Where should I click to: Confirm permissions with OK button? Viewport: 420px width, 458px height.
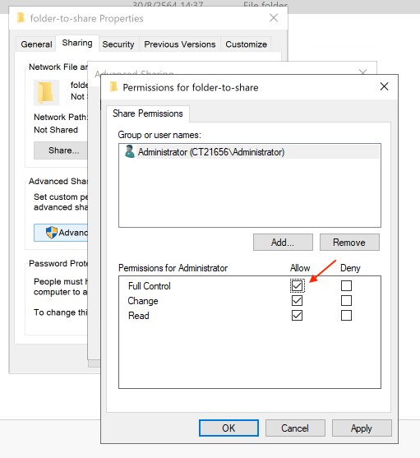pyautogui.click(x=228, y=428)
